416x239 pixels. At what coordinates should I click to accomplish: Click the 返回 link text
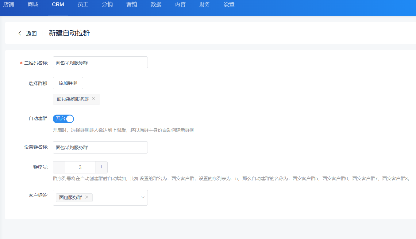(x=31, y=34)
